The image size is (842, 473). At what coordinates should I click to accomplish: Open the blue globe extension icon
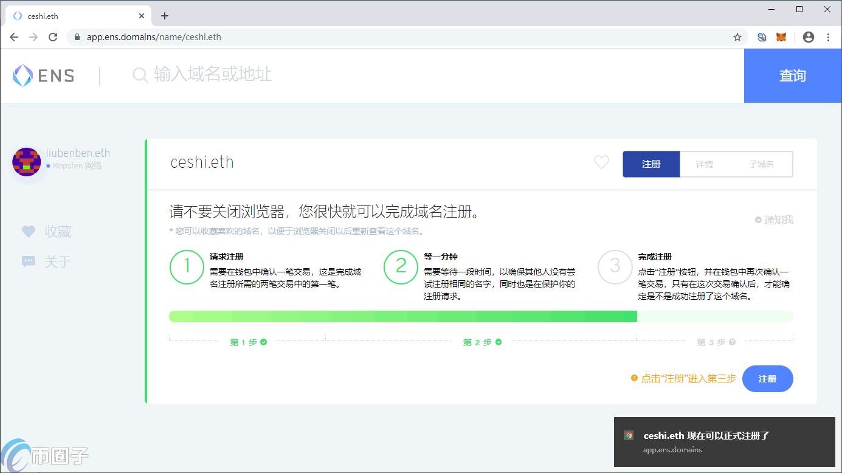(762, 37)
